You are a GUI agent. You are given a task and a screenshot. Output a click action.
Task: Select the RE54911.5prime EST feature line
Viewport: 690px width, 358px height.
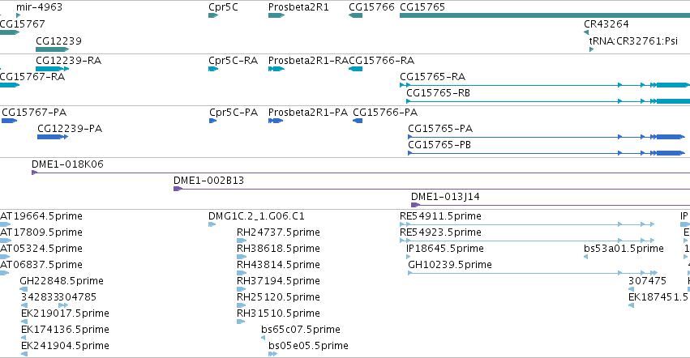pyautogui.click(x=527, y=224)
